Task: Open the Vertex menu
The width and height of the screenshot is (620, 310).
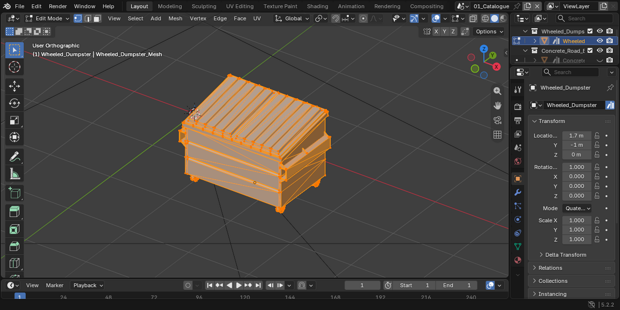Action: [x=198, y=18]
